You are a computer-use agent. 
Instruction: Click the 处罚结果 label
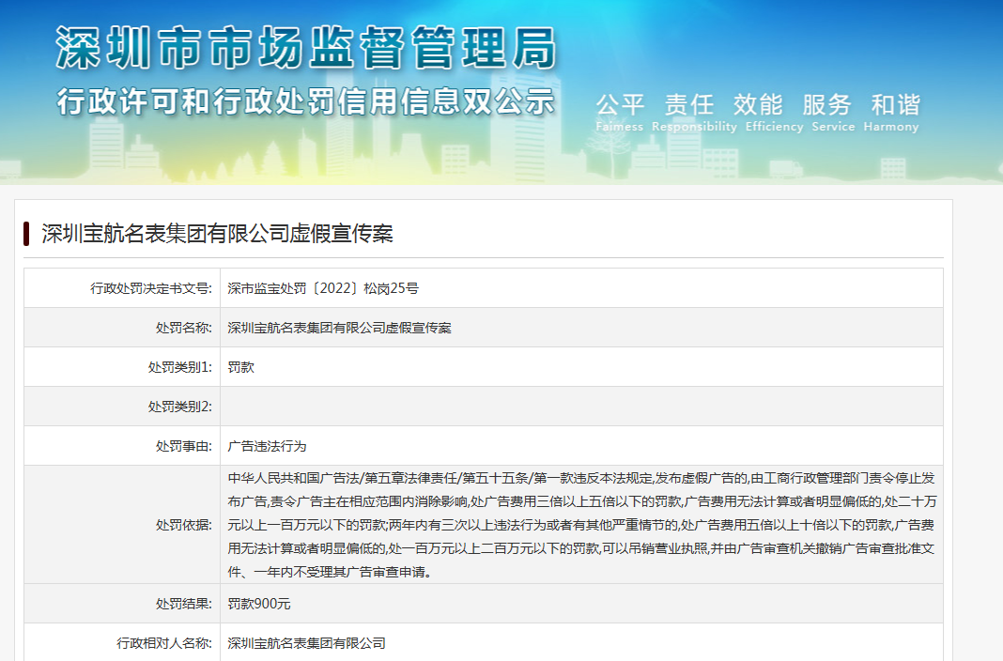pos(183,604)
